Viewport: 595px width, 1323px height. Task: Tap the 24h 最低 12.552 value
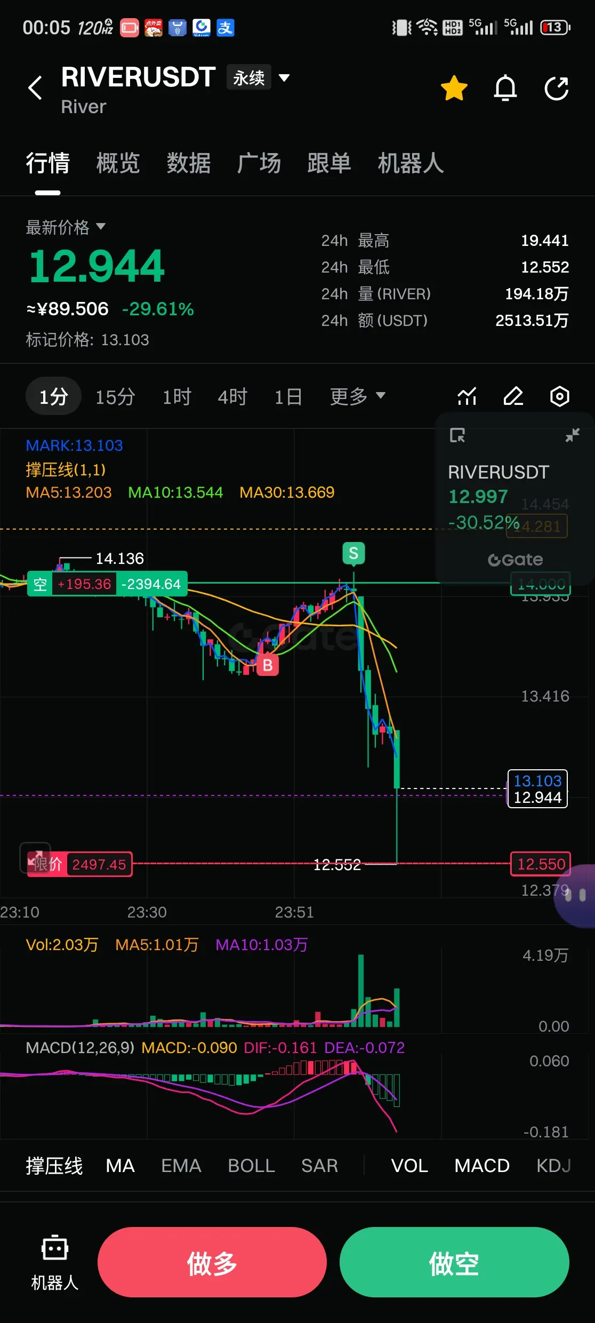point(544,267)
